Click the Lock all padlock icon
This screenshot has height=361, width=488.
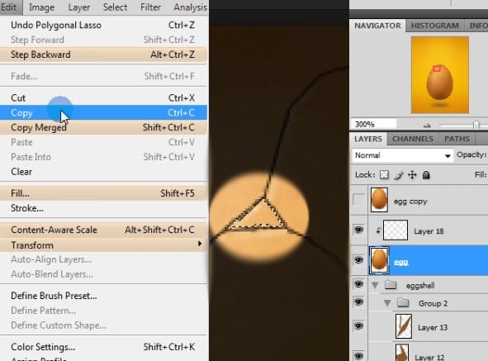[426, 175]
